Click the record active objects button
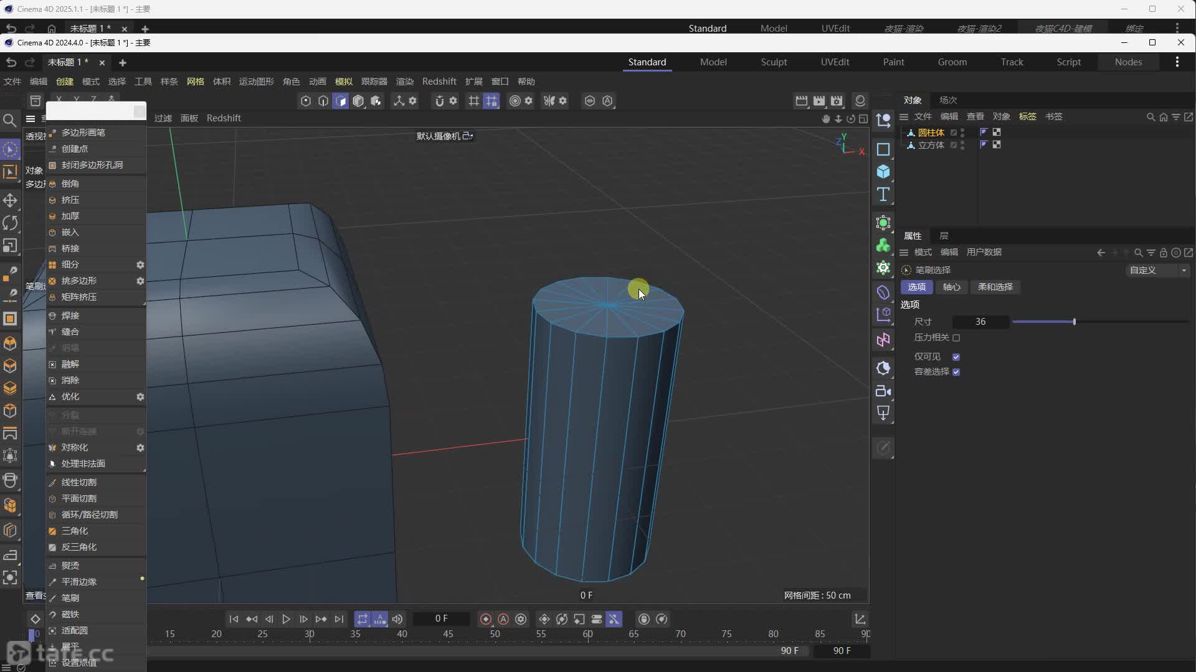Screen dimensions: 1196x672 486,619
